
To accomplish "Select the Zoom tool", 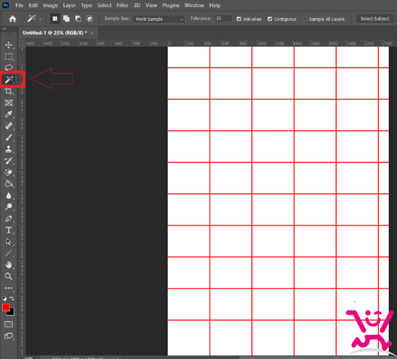I will (x=9, y=276).
